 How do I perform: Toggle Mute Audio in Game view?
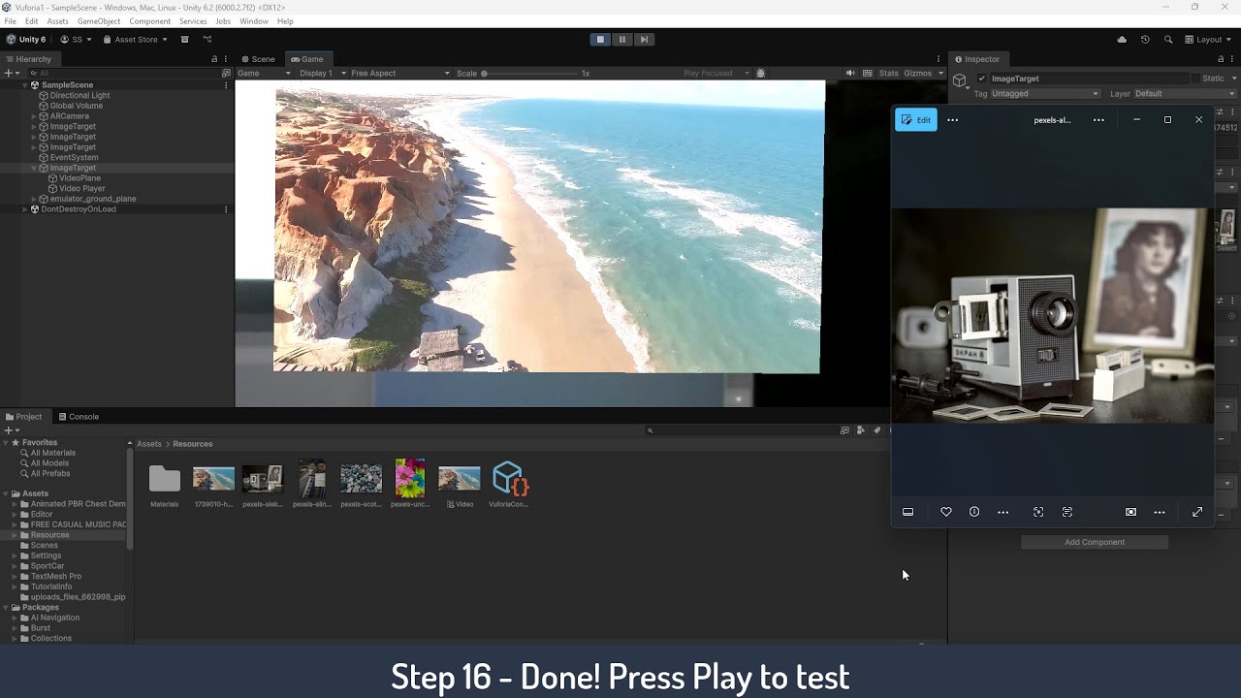pyautogui.click(x=850, y=73)
